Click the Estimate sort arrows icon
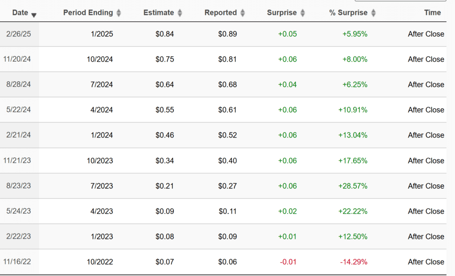Viewport: 455px width, 276px height. (180, 13)
